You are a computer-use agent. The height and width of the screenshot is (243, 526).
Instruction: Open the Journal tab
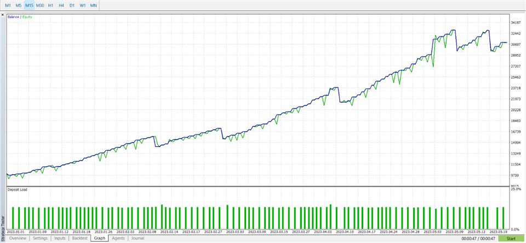click(x=138, y=238)
